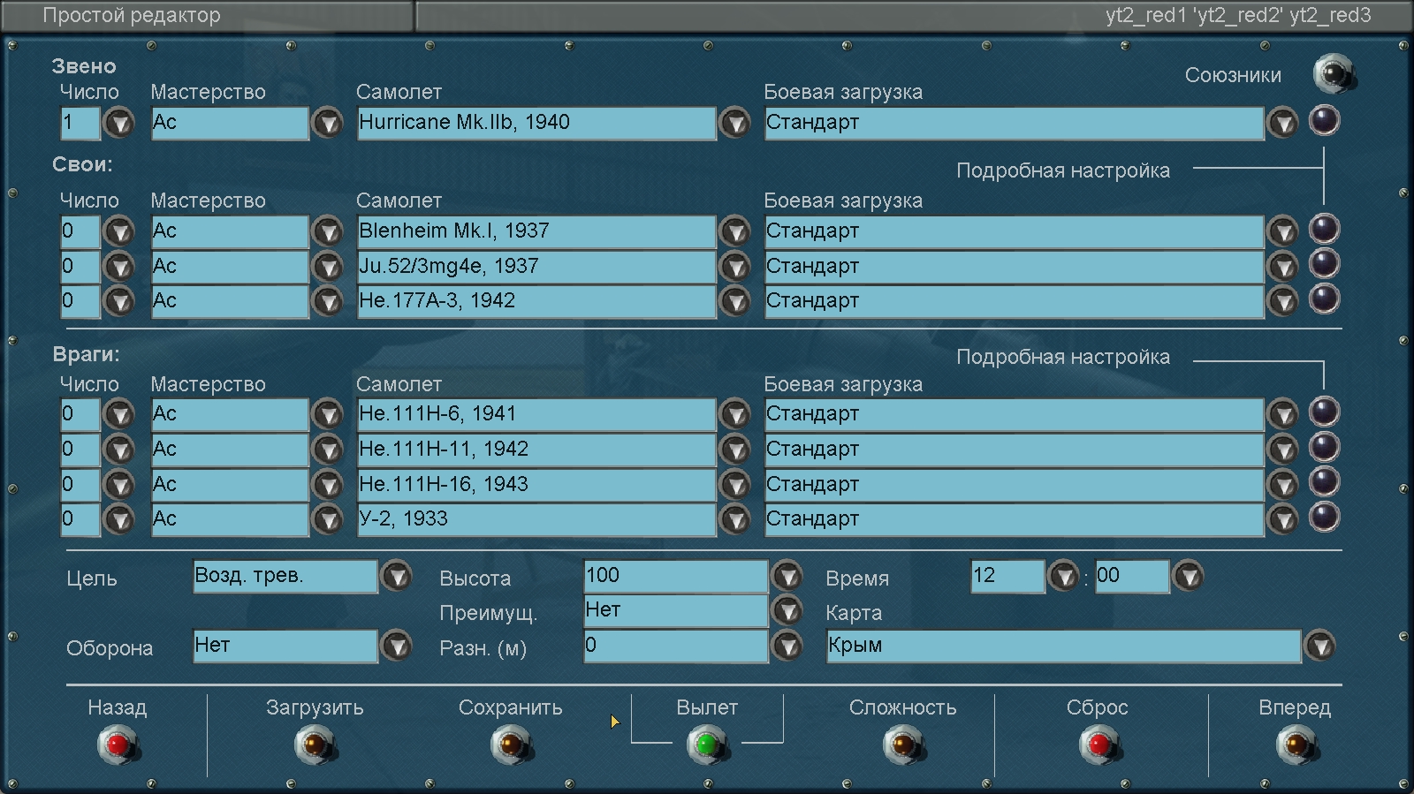Click the Загрузить (Load) button
Screen dimensions: 1414x794
[x=315, y=745]
